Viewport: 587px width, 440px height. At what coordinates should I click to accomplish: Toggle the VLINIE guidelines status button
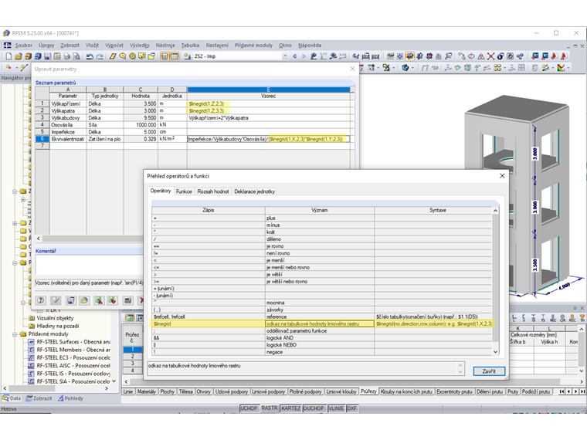[x=336, y=408]
